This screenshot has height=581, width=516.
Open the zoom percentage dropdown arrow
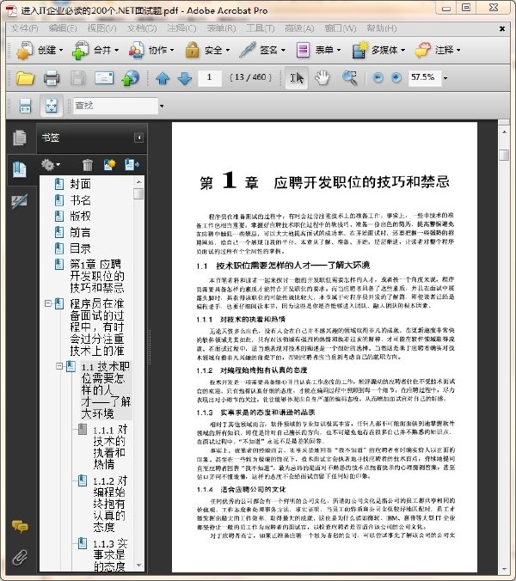[445, 78]
